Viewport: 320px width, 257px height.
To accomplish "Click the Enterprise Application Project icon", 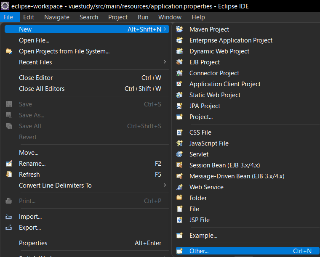I will point(179,40).
